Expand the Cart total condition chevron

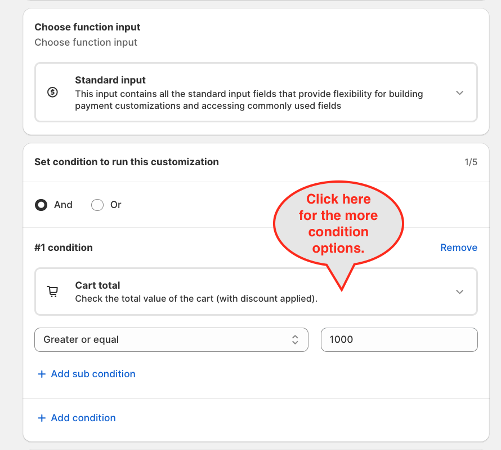coord(459,292)
